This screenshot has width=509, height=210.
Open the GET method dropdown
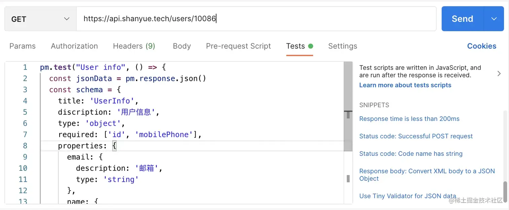click(x=40, y=19)
